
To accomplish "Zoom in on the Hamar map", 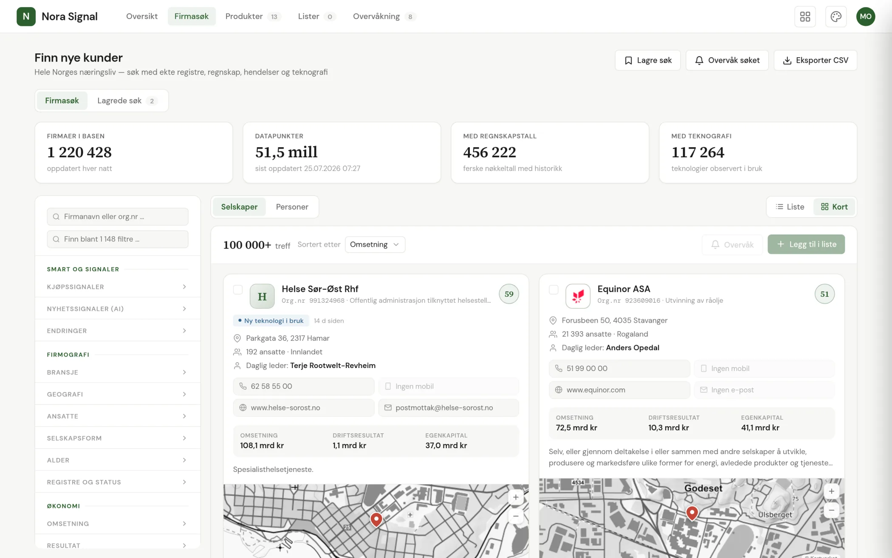I will [516, 497].
